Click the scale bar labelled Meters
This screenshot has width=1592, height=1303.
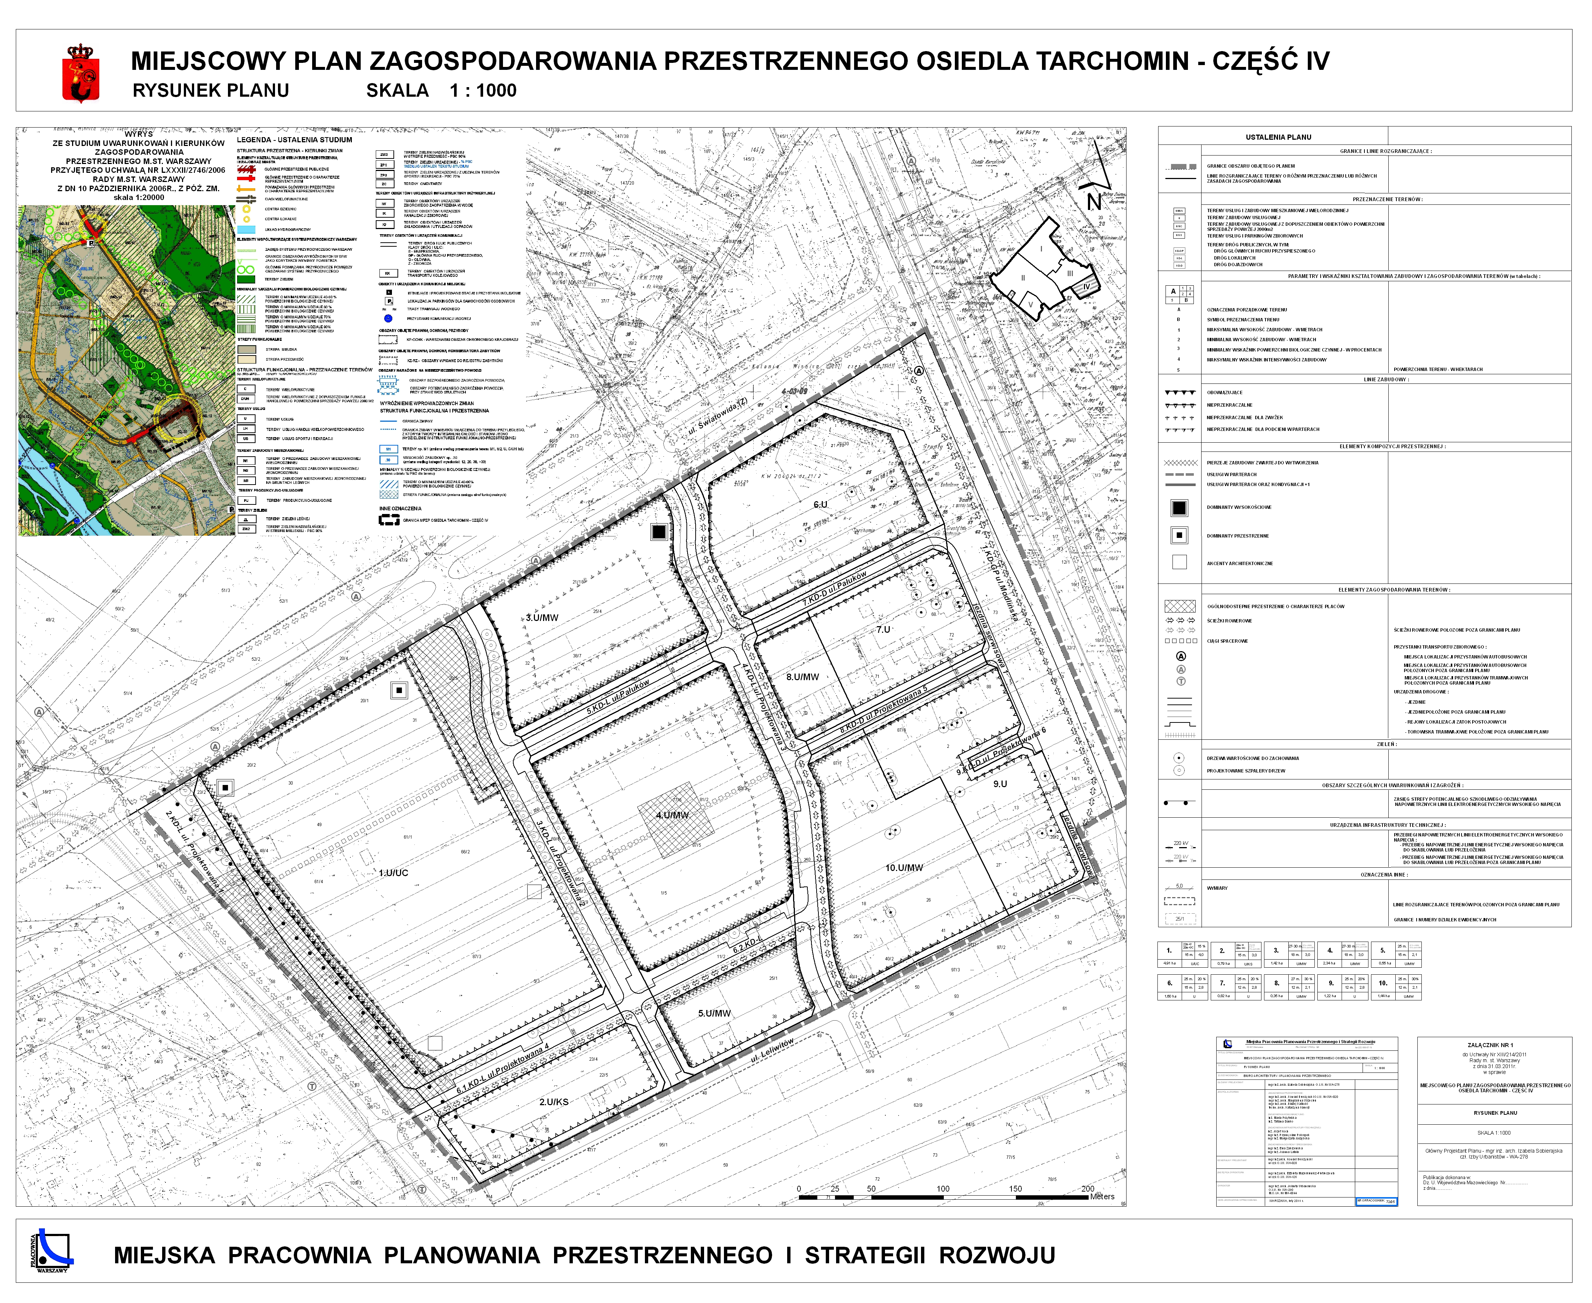(956, 1194)
